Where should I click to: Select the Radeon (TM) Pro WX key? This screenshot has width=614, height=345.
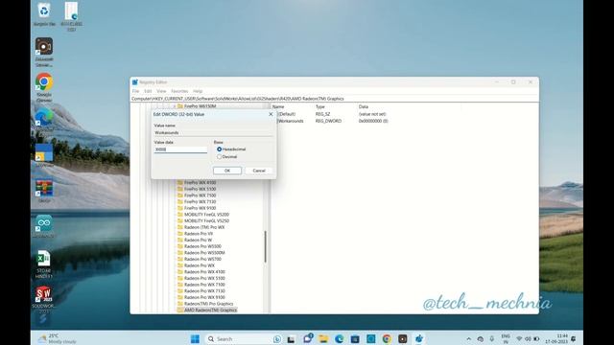204,227
